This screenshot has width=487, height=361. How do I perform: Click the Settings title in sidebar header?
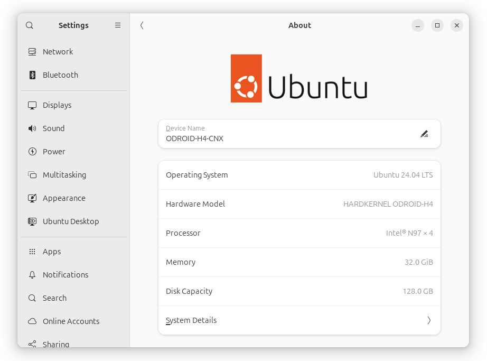pyautogui.click(x=73, y=25)
